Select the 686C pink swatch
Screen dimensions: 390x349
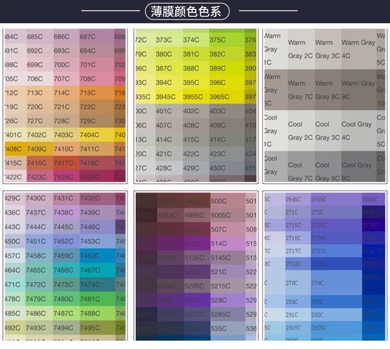[62, 37]
